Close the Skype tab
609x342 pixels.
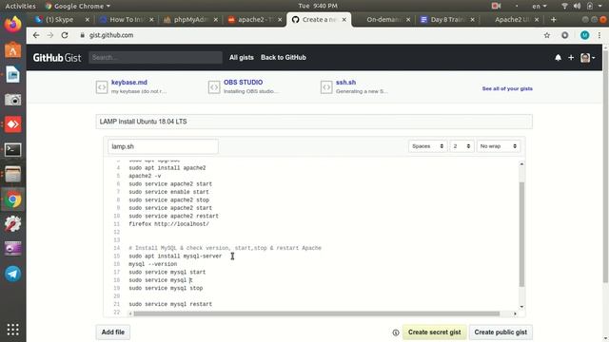[87, 19]
